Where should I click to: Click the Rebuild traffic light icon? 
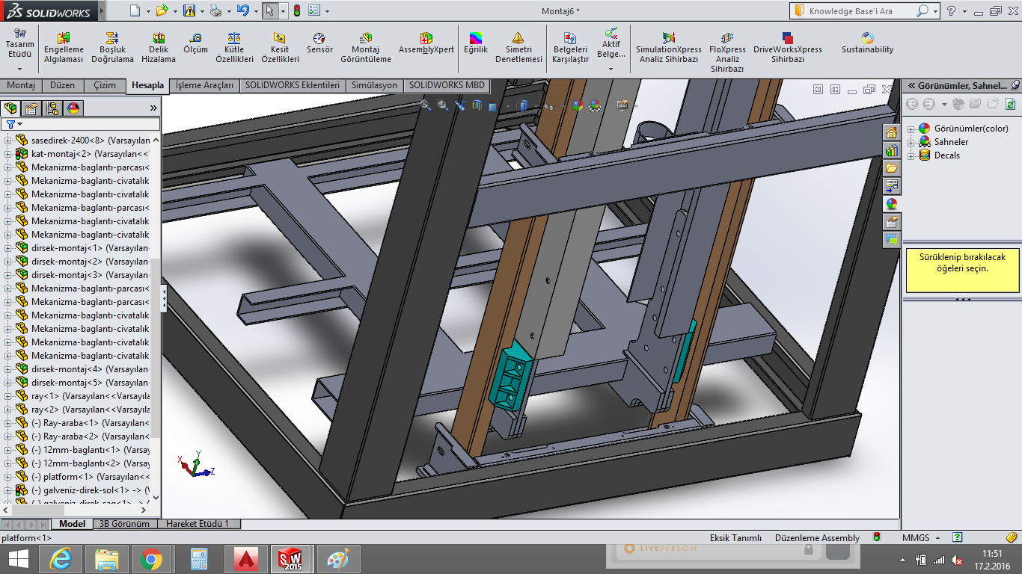point(296,10)
